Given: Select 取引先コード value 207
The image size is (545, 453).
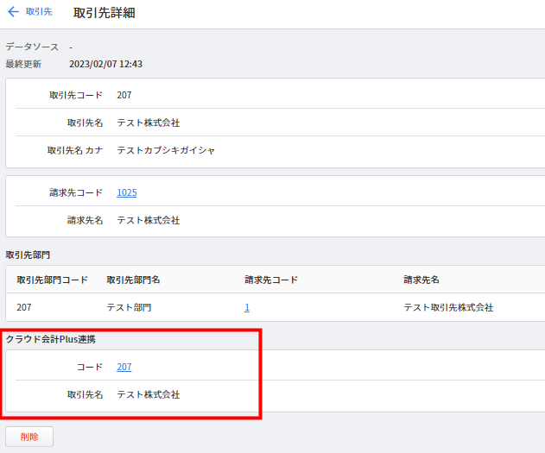Looking at the screenshot, I should pyautogui.click(x=124, y=95).
